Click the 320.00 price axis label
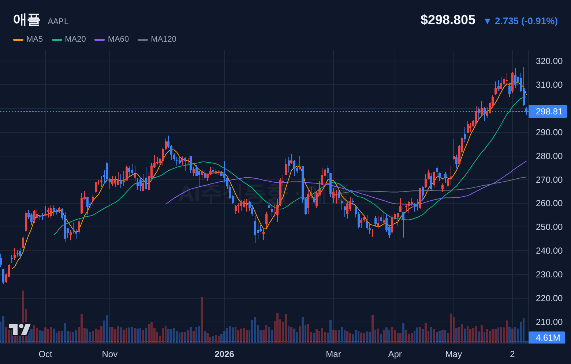The height and width of the screenshot is (364, 571). 549,61
